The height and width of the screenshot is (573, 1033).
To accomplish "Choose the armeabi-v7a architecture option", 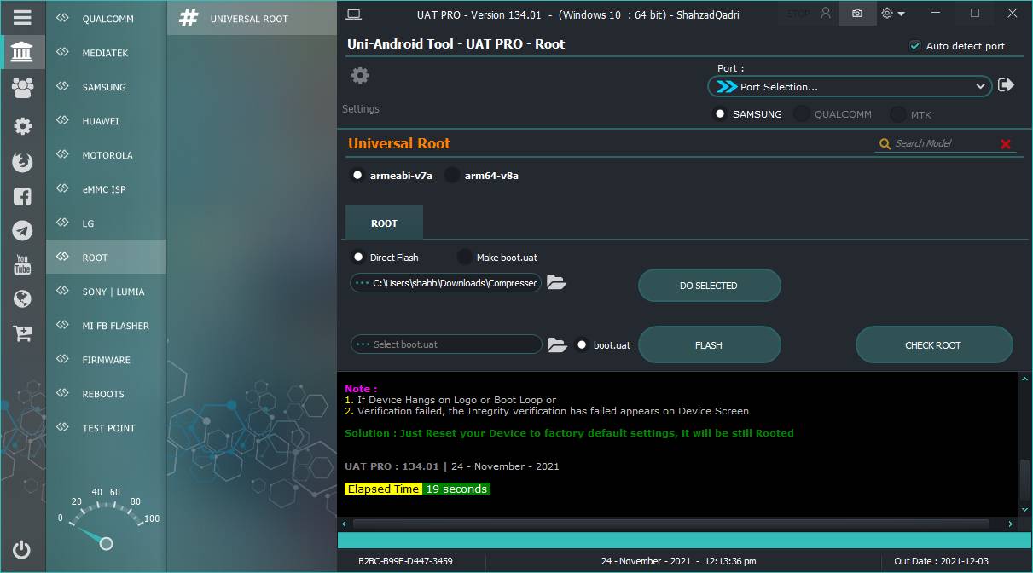I will coord(357,176).
